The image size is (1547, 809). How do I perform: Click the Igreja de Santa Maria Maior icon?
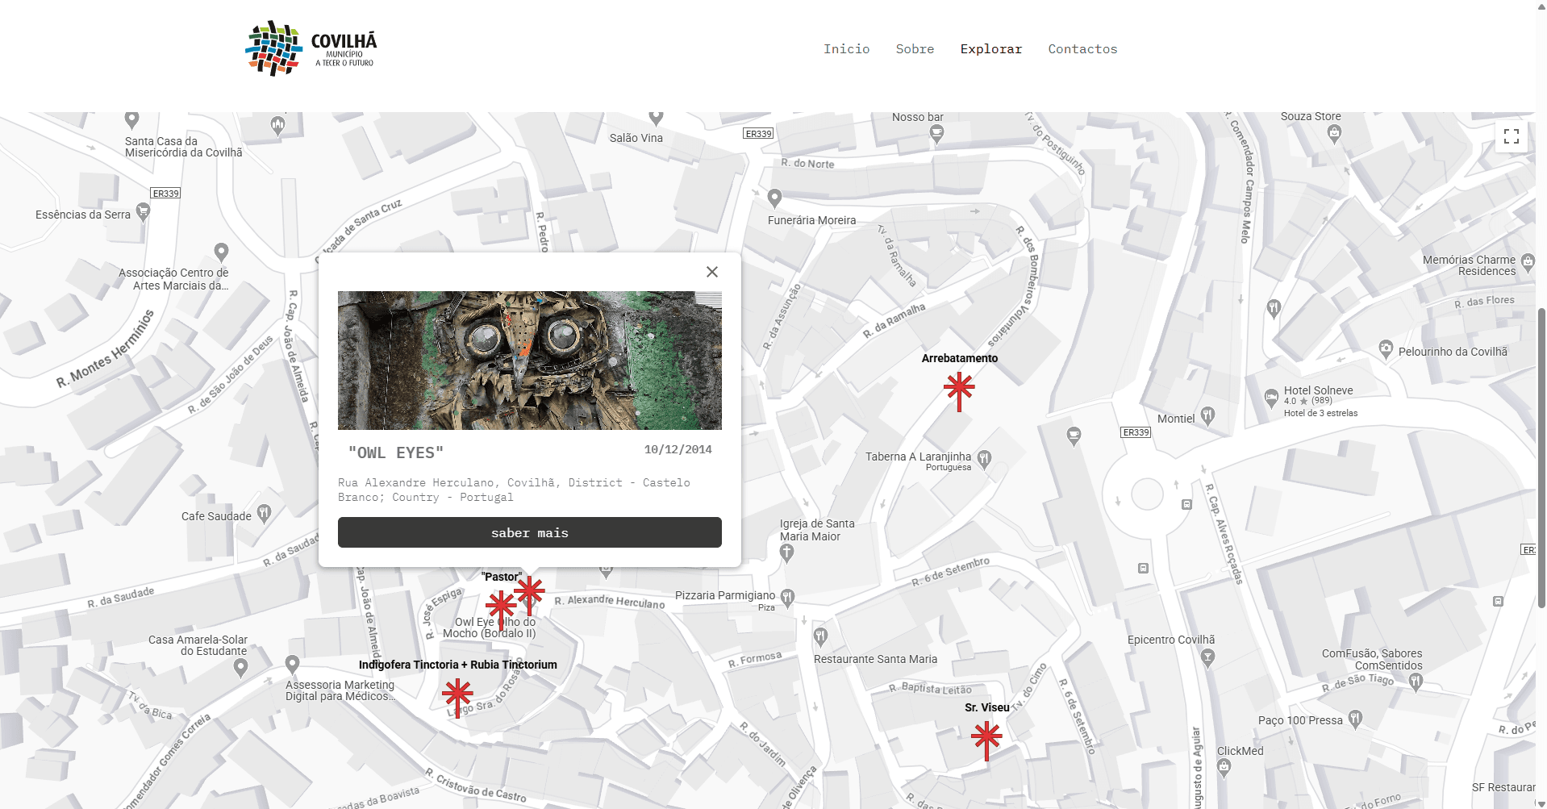click(x=787, y=553)
